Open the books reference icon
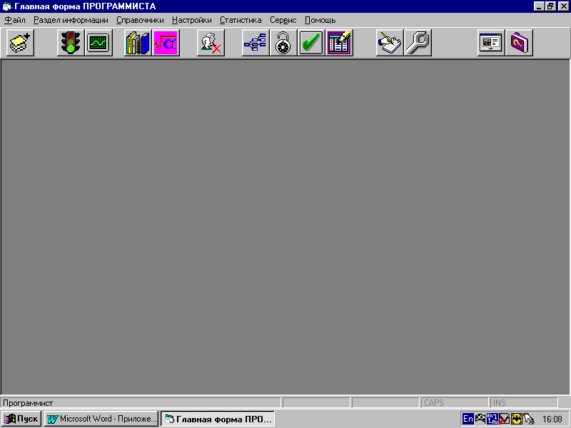This screenshot has height=428, width=571. (138, 43)
